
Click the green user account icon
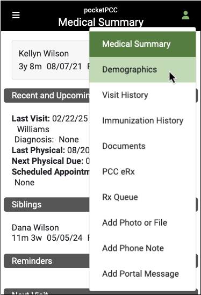pos(185,15)
